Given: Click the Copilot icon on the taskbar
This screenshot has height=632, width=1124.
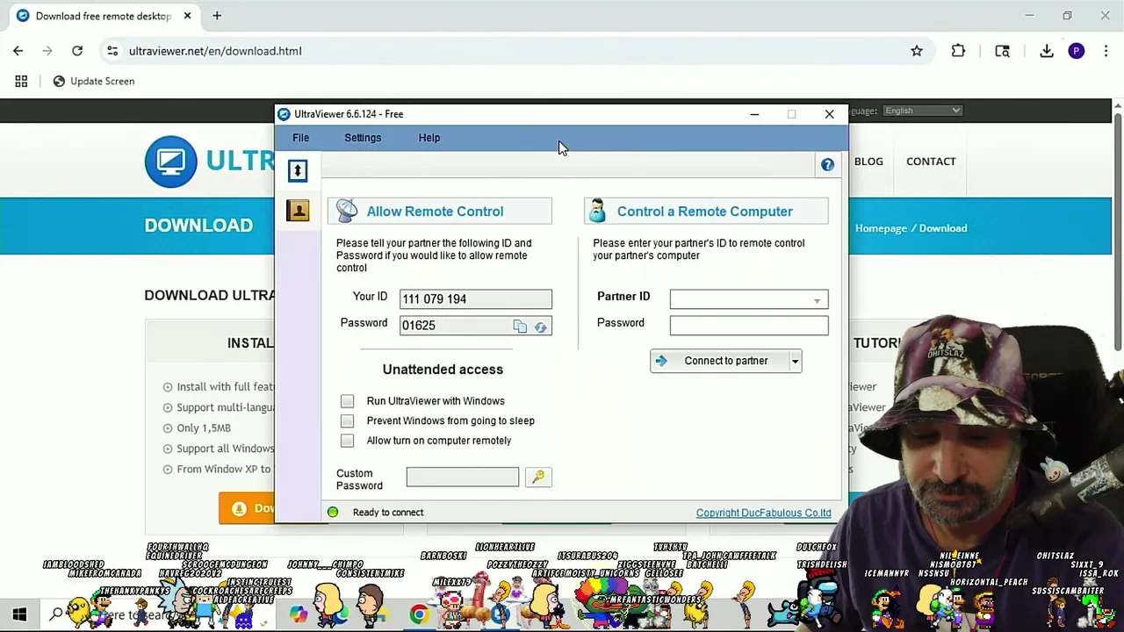Looking at the screenshot, I should (x=299, y=614).
